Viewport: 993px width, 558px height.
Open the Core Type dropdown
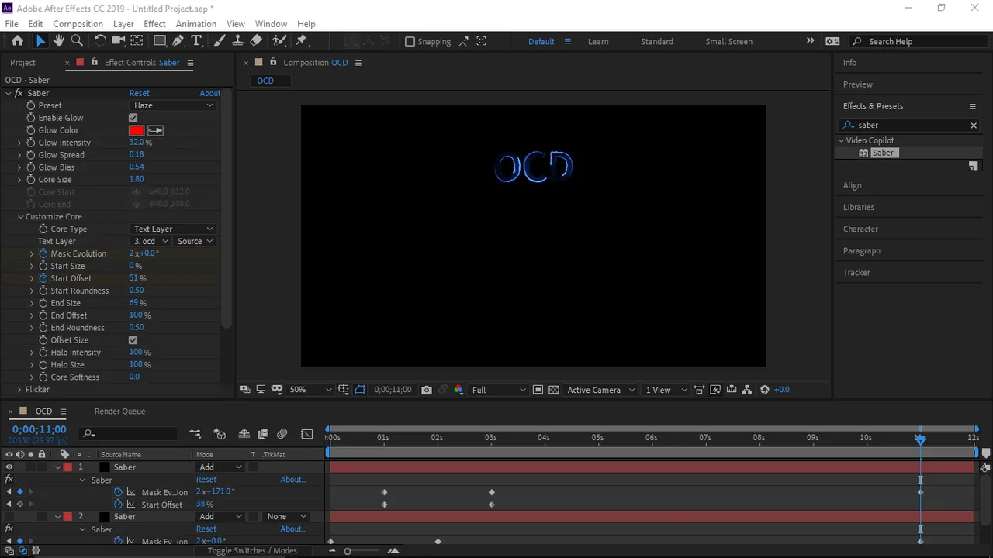172,229
